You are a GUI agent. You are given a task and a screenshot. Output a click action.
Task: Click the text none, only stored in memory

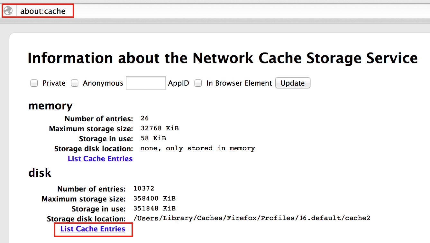[x=197, y=148]
